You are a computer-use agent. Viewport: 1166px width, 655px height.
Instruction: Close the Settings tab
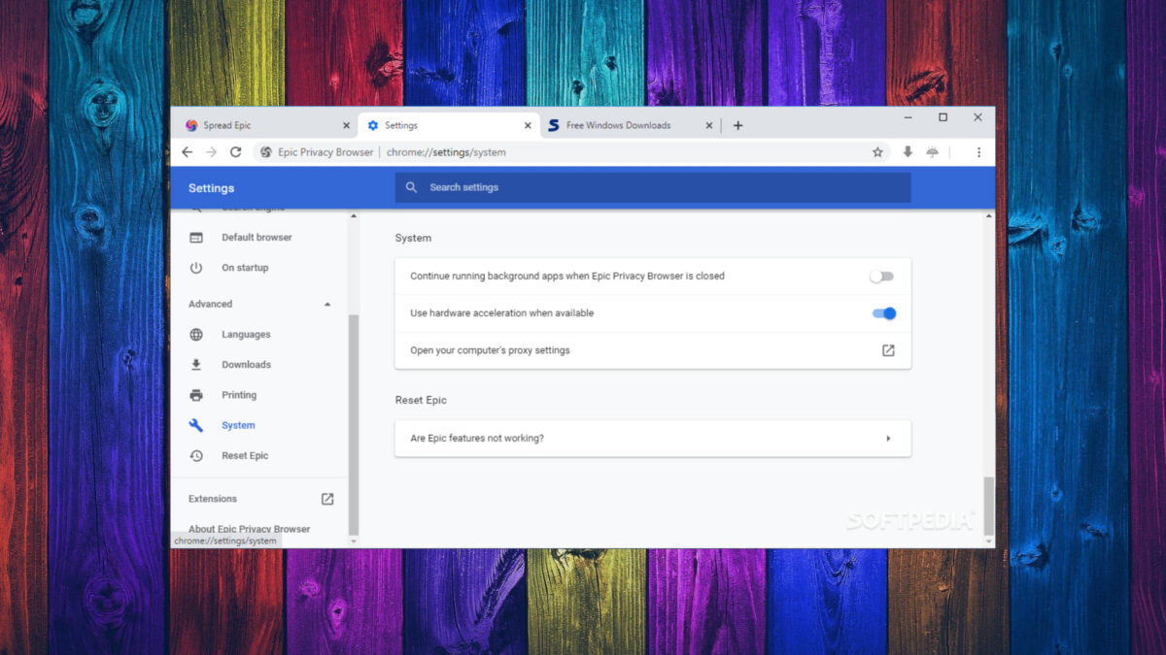[528, 125]
